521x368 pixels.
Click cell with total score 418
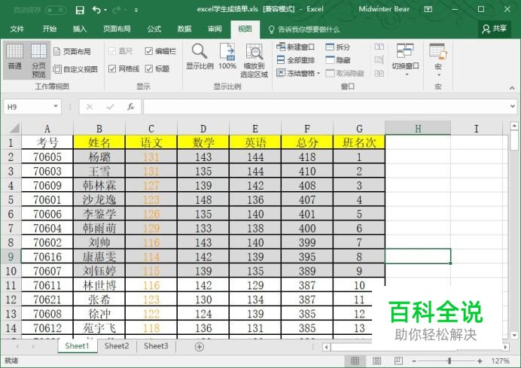click(307, 157)
